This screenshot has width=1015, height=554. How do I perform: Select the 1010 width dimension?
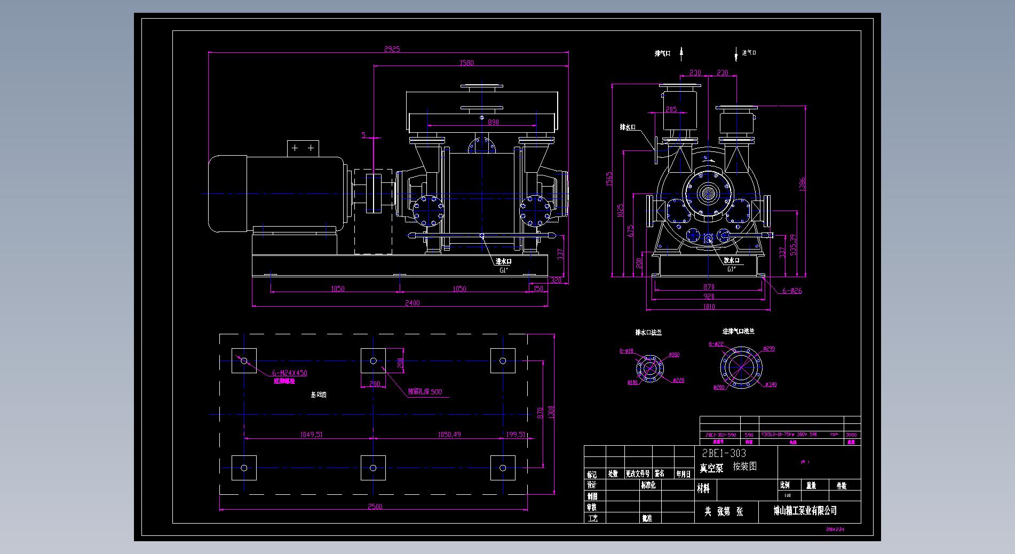point(709,307)
